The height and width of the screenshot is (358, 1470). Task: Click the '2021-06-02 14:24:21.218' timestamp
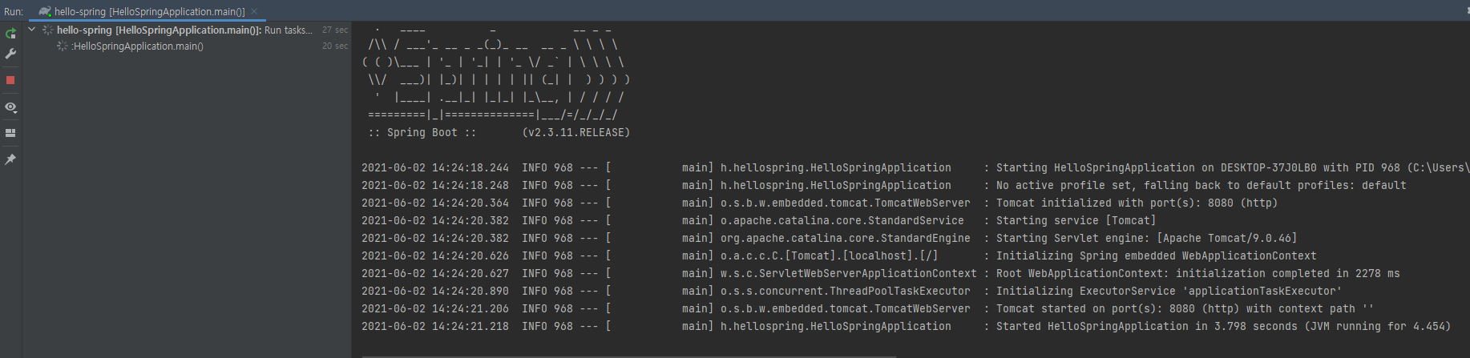pos(435,327)
